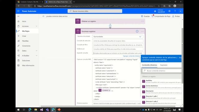
Task: Add the page to browser favorites
Action: pyautogui.click(x=159, y=6)
